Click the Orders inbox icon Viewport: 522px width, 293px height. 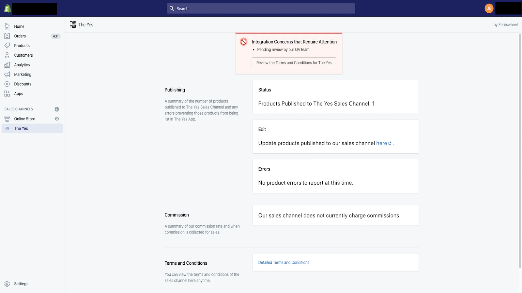(x=7, y=36)
